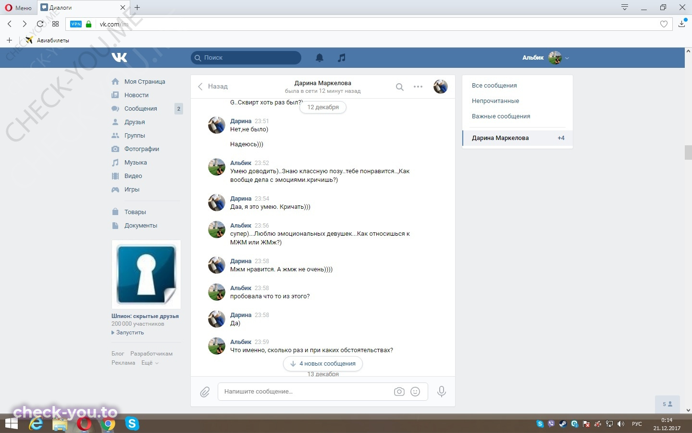Open notifications bell icon

click(320, 58)
